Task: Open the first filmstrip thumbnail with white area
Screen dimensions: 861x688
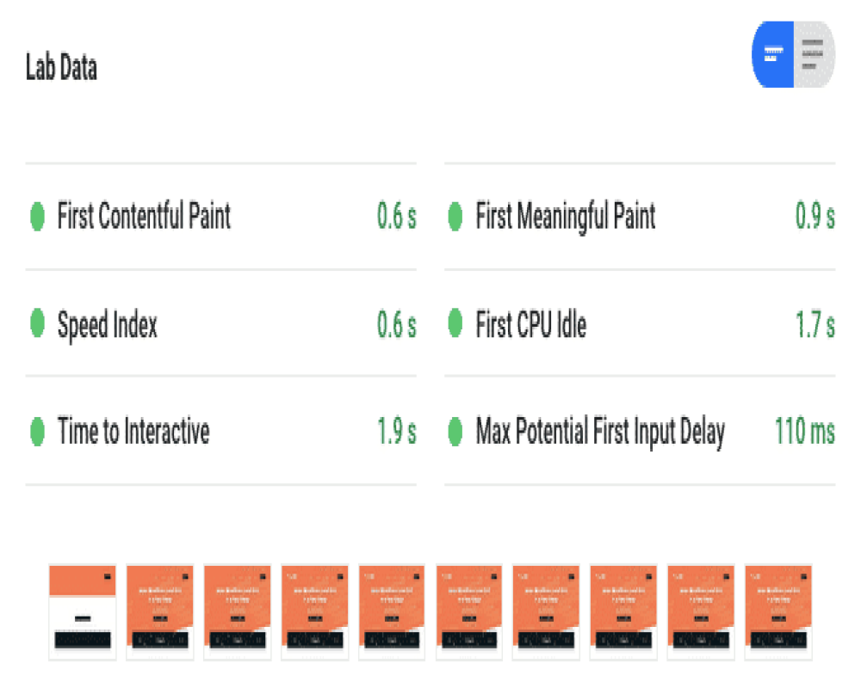Action: [x=83, y=611]
